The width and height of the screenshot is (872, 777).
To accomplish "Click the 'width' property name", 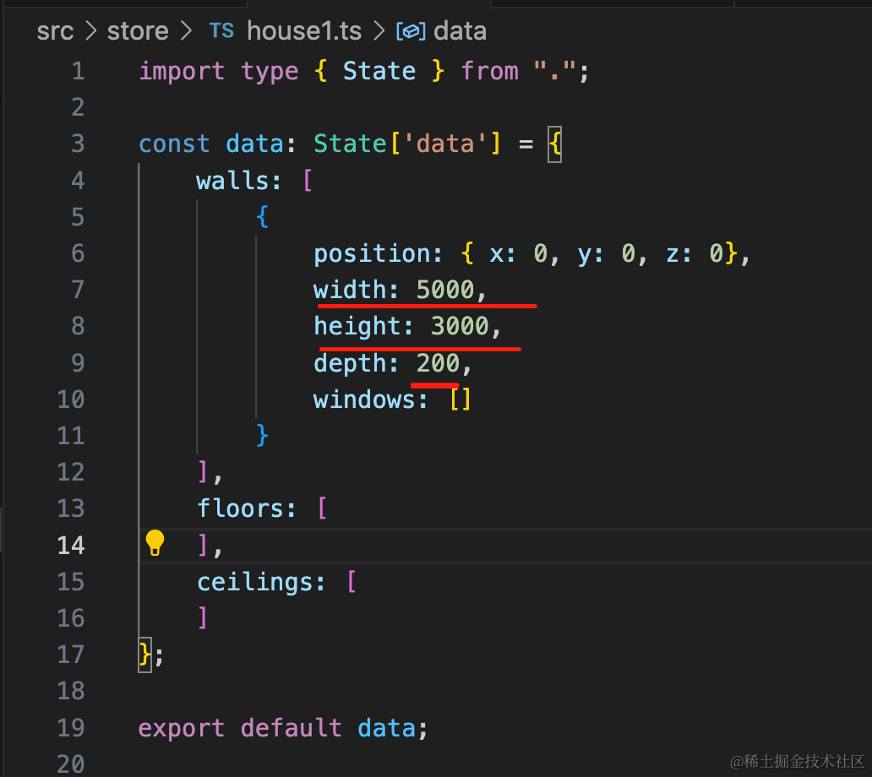I will tap(350, 290).
